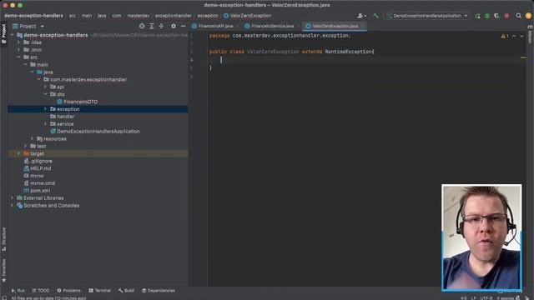Select handler package in tree
The image size is (534, 300).
click(65, 117)
